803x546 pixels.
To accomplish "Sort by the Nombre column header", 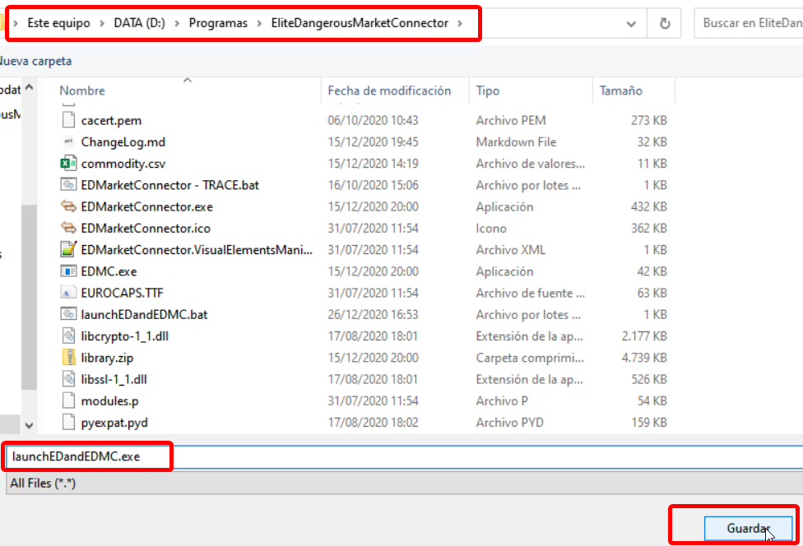I will click(x=82, y=90).
